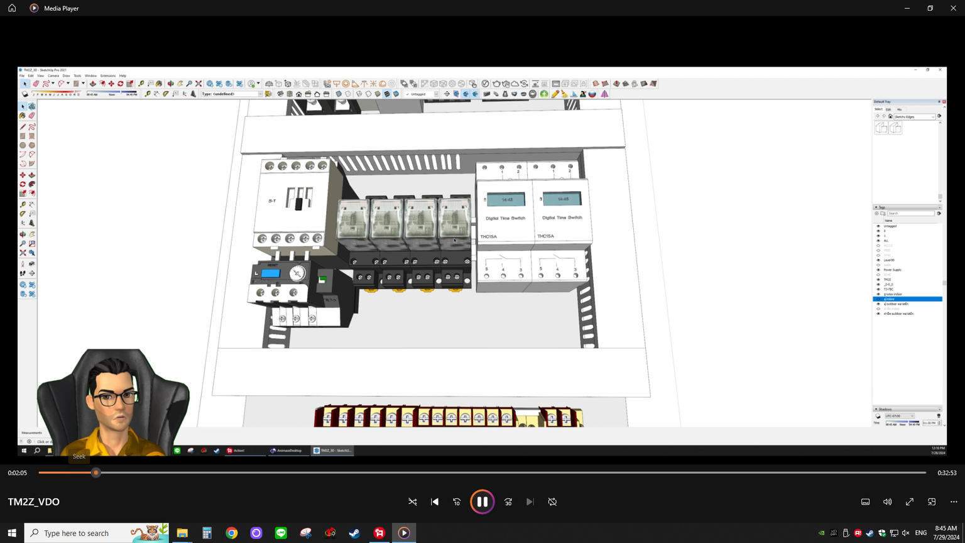Pause the video playback
Viewport: 965px width, 543px height.
coord(482,502)
